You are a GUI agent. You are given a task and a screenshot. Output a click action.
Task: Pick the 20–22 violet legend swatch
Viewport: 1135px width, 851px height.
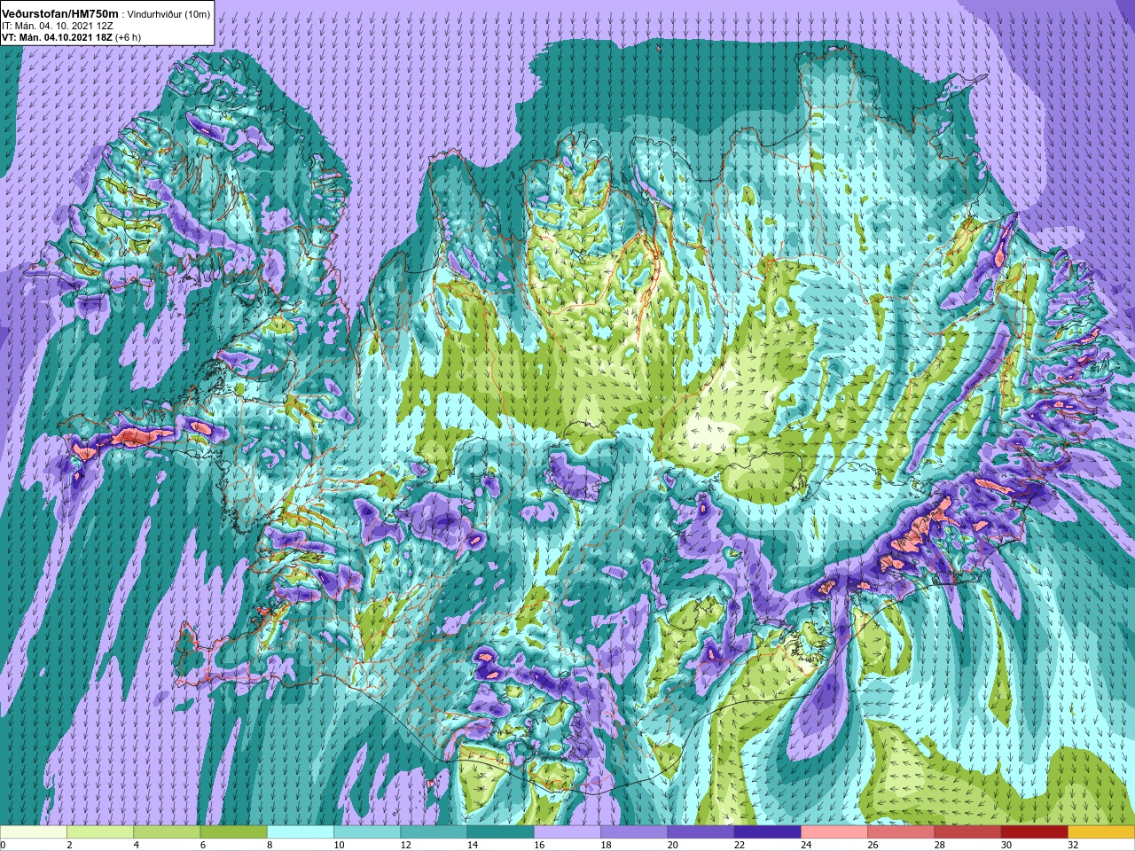point(701,832)
